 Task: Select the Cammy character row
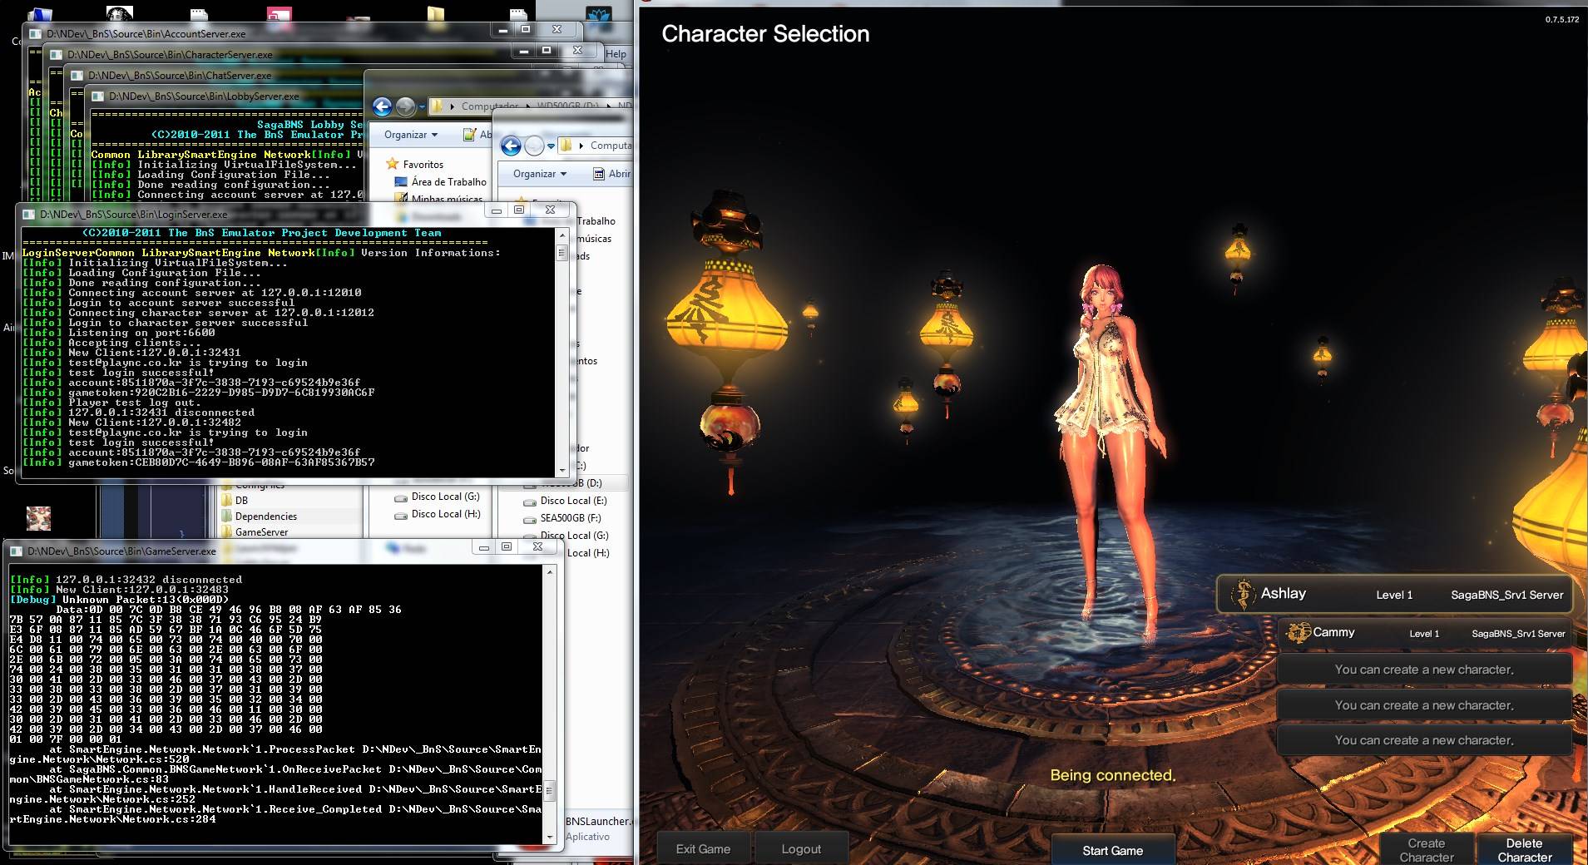pos(1424,633)
